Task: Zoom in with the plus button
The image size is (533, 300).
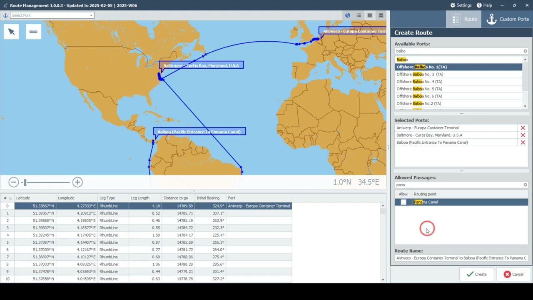Action: coord(77,182)
